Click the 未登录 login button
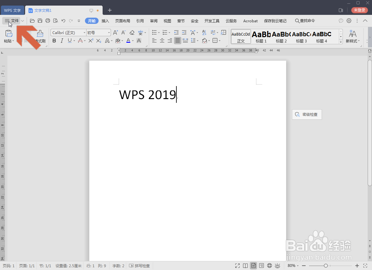 pyautogui.click(x=359, y=10)
